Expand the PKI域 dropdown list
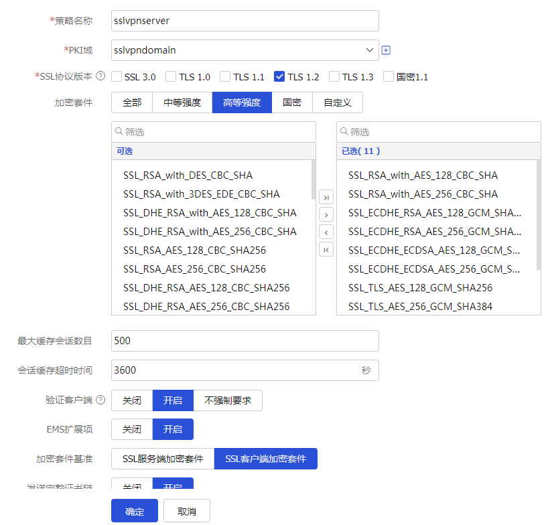The height and width of the screenshot is (525, 554). (370, 50)
